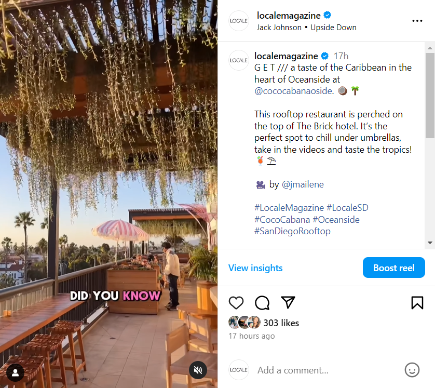The image size is (435, 388).
Task: View the 303 likes list
Action: (281, 323)
